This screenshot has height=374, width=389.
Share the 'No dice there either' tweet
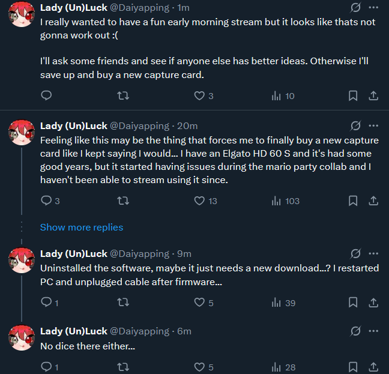pyautogui.click(x=373, y=367)
